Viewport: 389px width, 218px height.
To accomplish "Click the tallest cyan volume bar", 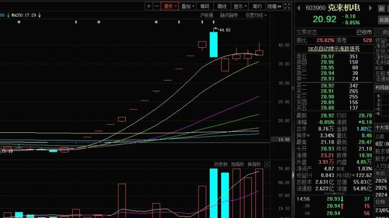I will tap(213, 193).
